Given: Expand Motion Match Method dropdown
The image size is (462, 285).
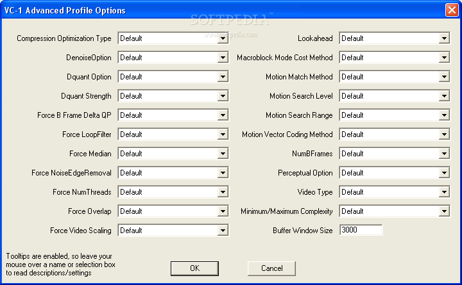Looking at the screenshot, I should (x=394, y=77).
